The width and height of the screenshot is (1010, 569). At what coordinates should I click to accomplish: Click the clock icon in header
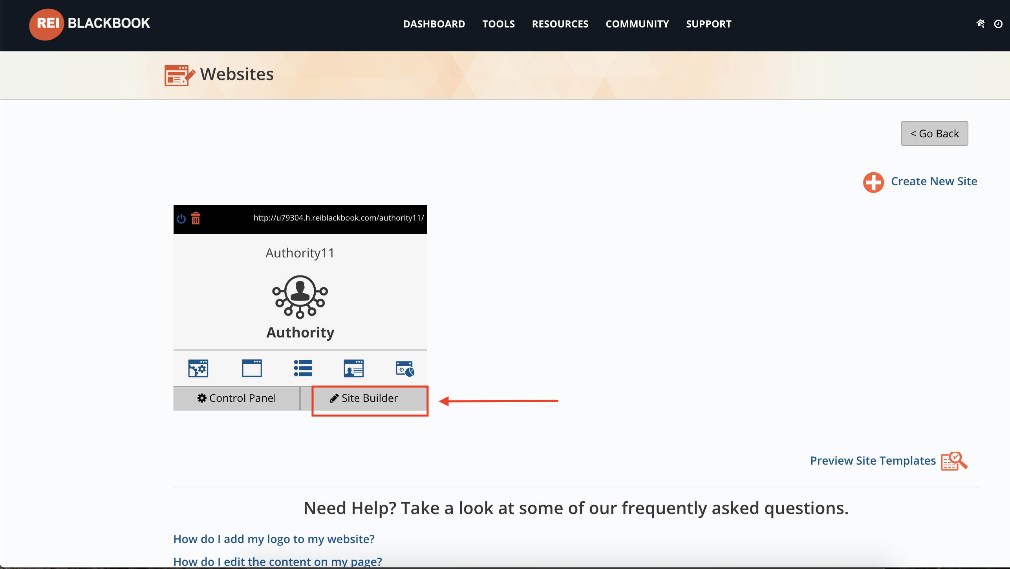[x=998, y=24]
